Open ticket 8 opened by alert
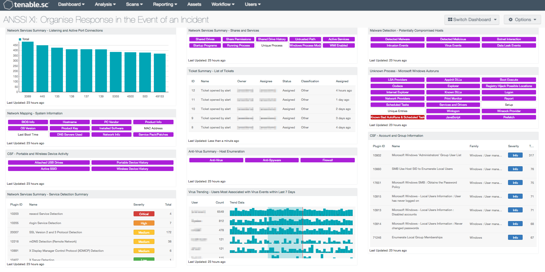This screenshot has height=272, width=545. pyautogui.click(x=272, y=128)
